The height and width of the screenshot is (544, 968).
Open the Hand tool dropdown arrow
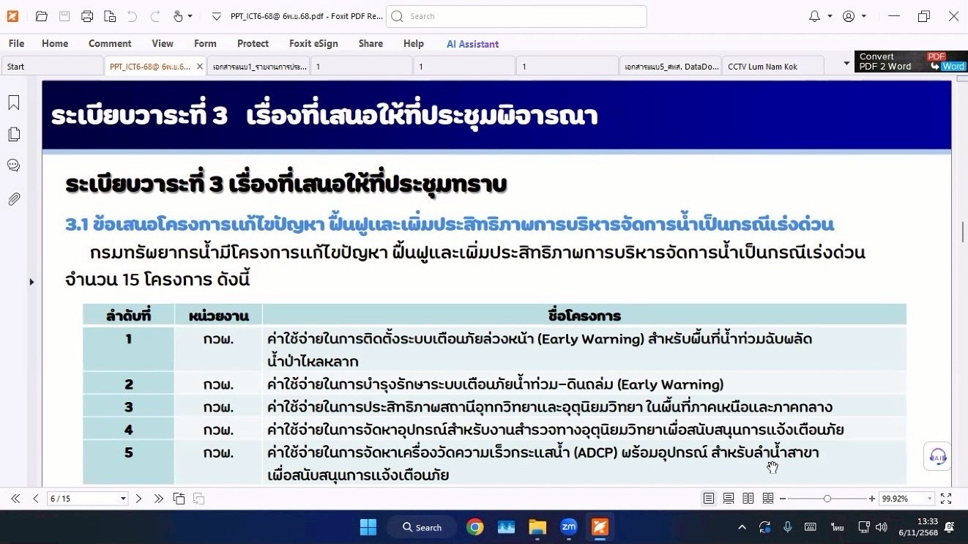[190, 16]
